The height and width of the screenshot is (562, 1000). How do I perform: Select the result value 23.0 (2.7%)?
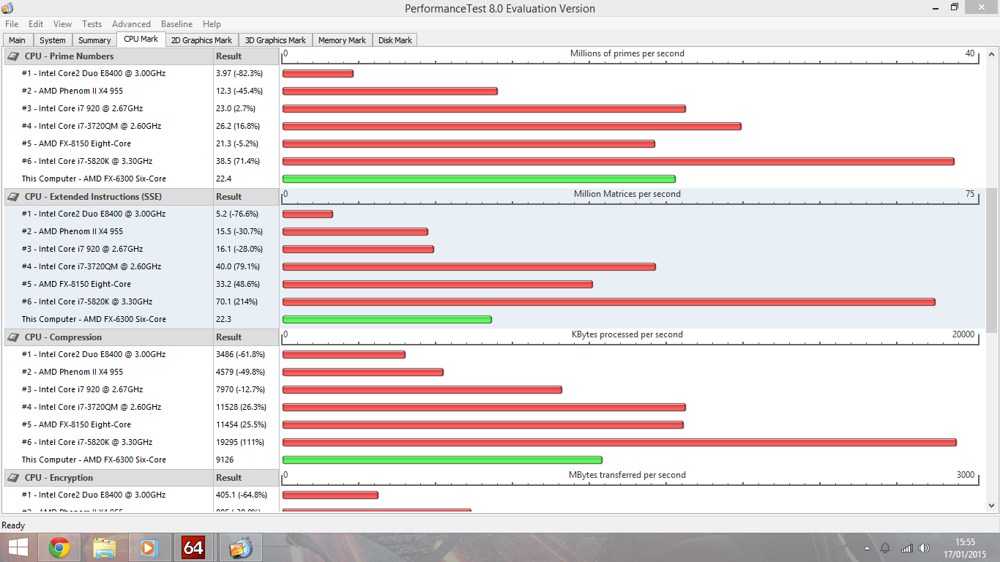237,108
